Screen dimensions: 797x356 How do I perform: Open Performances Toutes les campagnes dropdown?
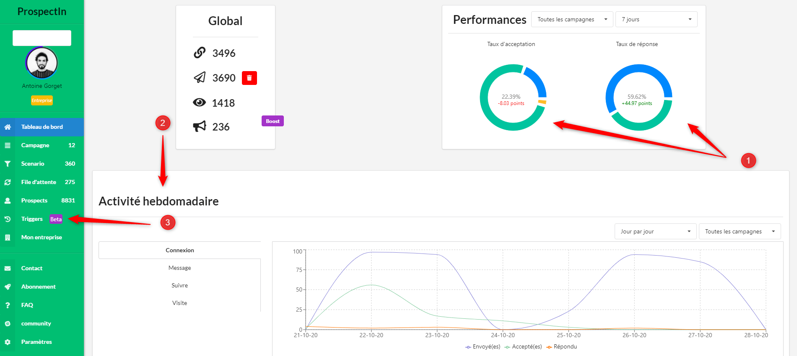(572, 19)
